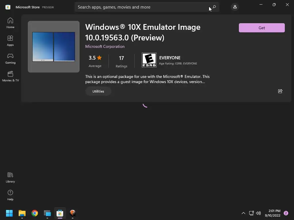294x220 pixels.
Task: Open the two-monitor app in taskbar
Action: 47,213
